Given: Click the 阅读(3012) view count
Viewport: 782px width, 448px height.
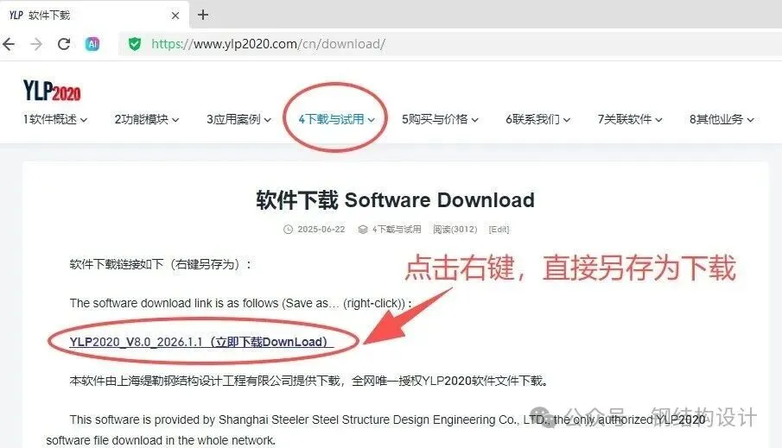Looking at the screenshot, I should coord(455,230).
